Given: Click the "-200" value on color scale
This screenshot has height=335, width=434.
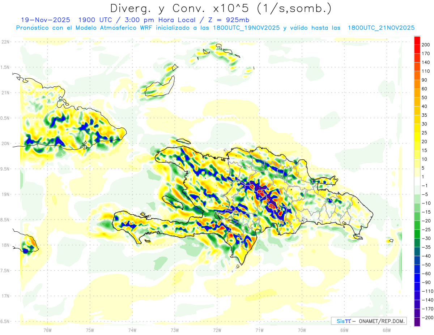Looking at the screenshot, I should click(x=427, y=318).
